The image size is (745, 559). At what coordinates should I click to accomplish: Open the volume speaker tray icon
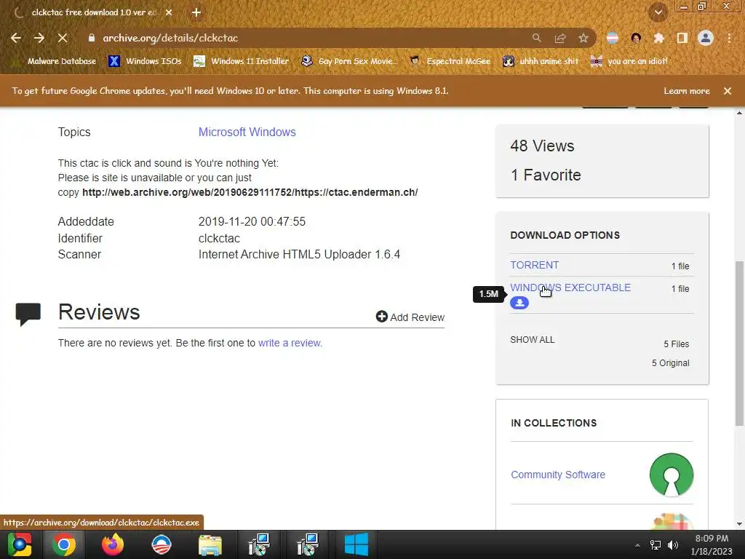tap(673, 545)
